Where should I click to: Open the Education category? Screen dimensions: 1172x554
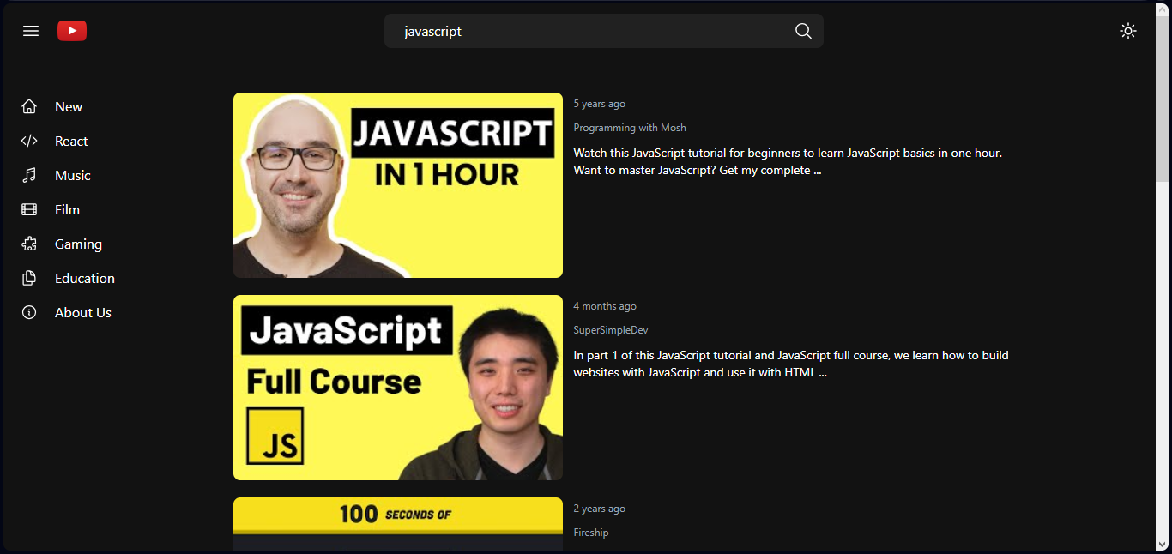click(85, 278)
